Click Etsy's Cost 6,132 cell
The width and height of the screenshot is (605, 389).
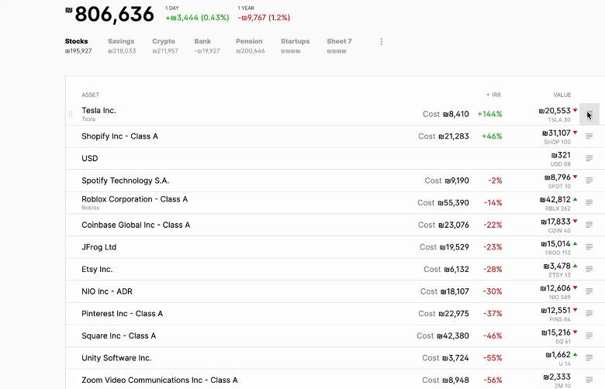coord(447,269)
